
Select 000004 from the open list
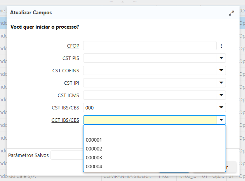[94, 167]
